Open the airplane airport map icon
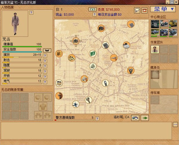The image size is (179, 145). (x=76, y=104)
